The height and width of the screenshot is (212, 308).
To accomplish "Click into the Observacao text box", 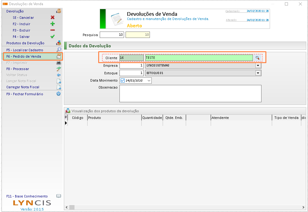I will pos(190,93).
